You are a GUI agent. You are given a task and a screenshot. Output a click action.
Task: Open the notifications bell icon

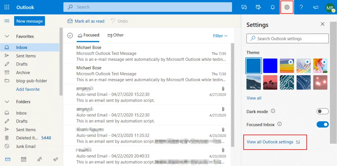272,7
